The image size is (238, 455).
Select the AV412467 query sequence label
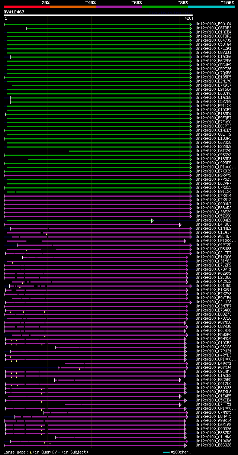[x=14, y=12]
